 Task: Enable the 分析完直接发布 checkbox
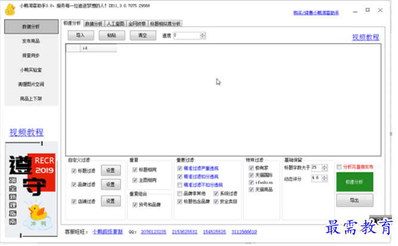pos(339,167)
